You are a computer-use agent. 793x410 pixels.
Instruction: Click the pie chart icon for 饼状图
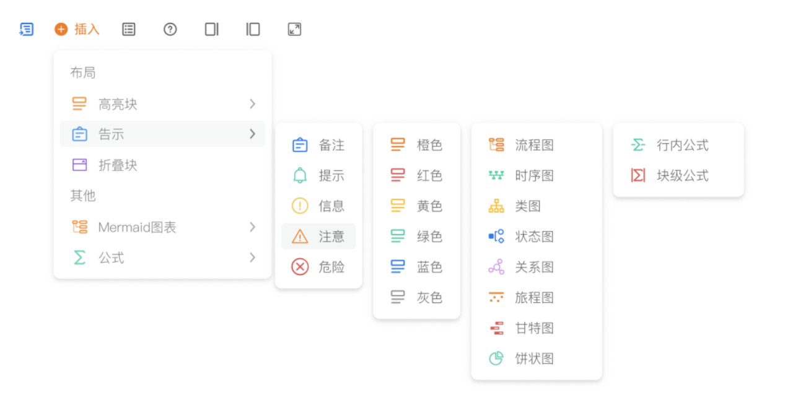pos(496,358)
